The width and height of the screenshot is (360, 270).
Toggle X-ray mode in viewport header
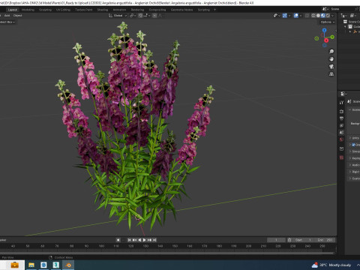pos(307,16)
